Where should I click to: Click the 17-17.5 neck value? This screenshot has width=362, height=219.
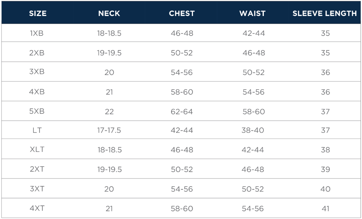pos(109,130)
